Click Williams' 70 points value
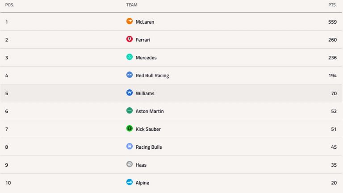 (x=334, y=93)
